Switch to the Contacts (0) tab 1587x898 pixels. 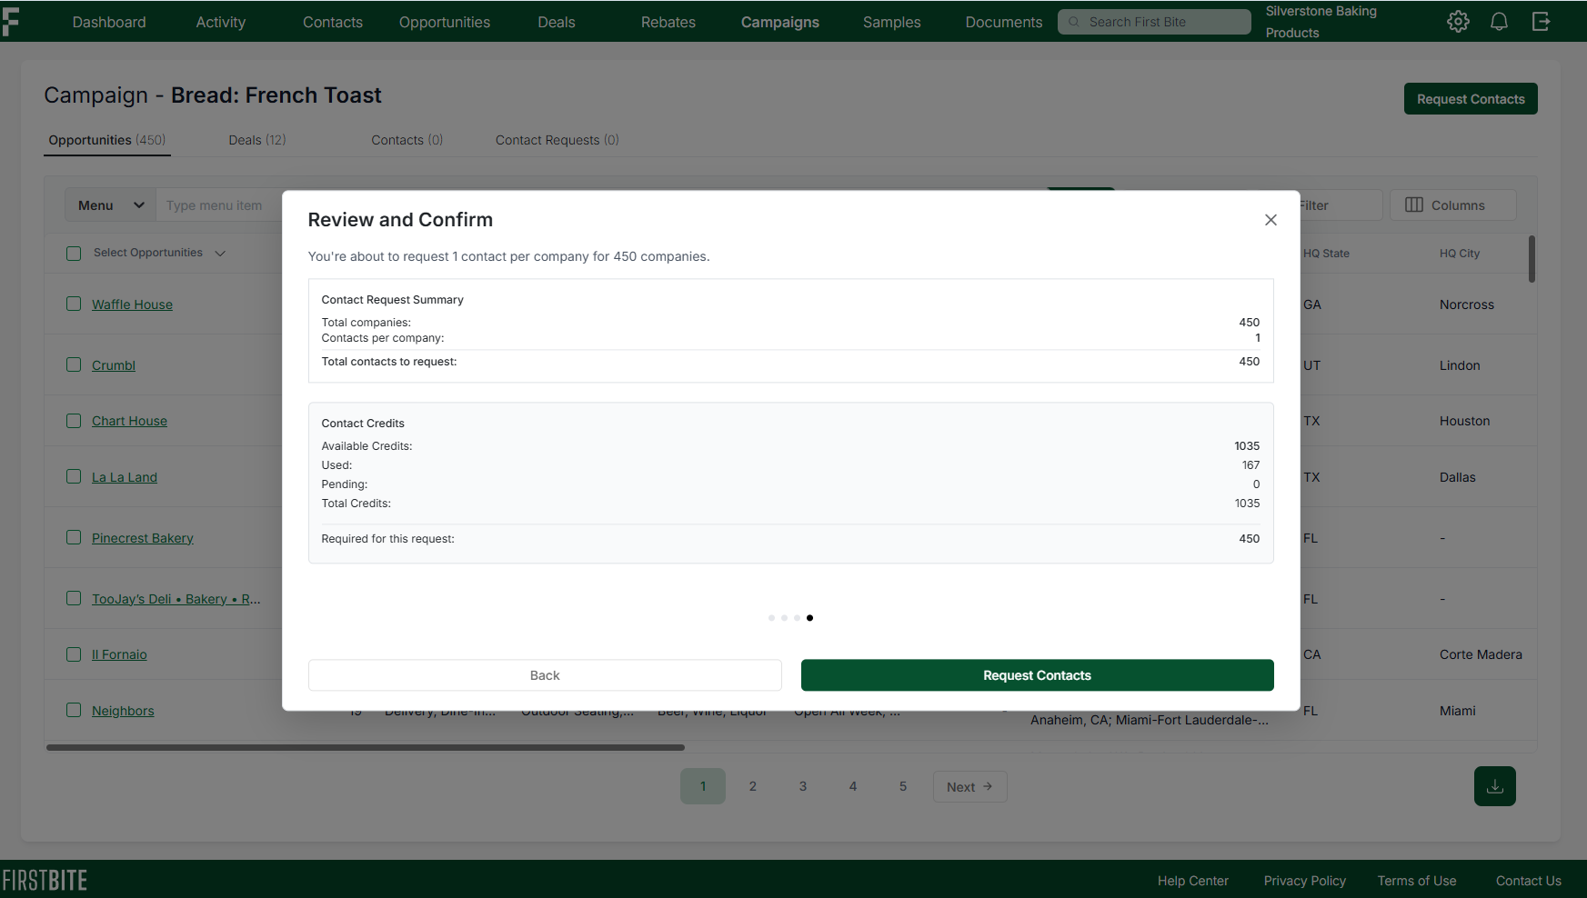[x=407, y=140]
